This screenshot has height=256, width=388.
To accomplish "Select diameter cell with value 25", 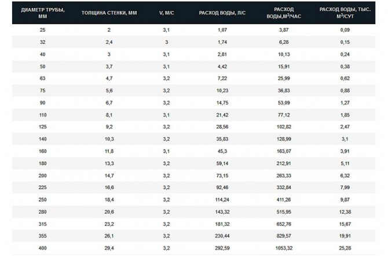I will (42, 30).
